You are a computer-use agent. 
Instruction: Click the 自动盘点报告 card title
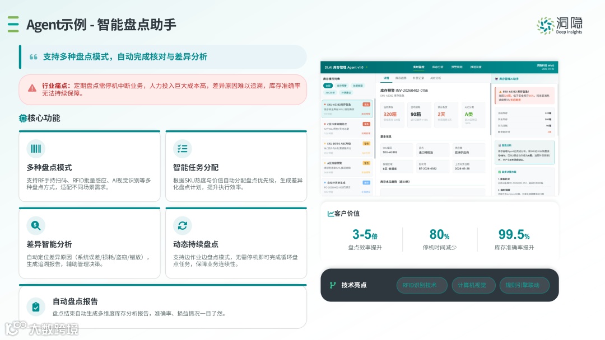point(75,301)
